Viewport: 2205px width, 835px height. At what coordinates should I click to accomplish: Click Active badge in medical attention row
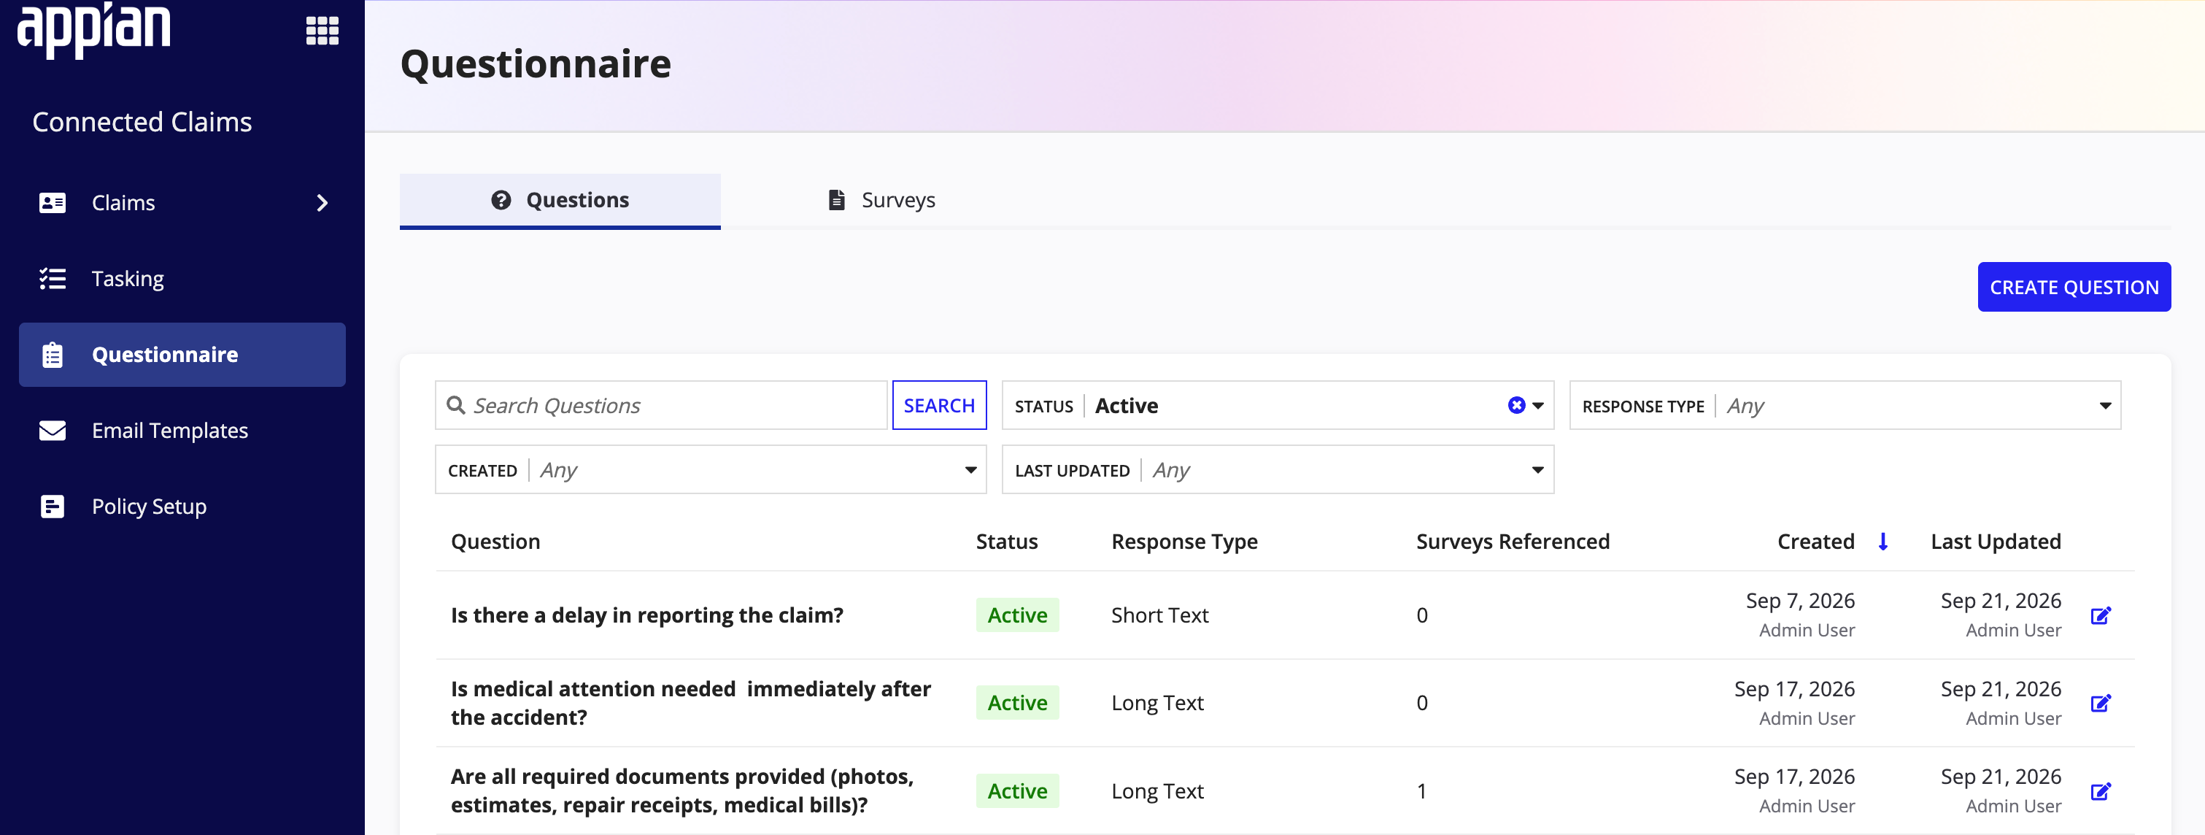click(x=1017, y=703)
